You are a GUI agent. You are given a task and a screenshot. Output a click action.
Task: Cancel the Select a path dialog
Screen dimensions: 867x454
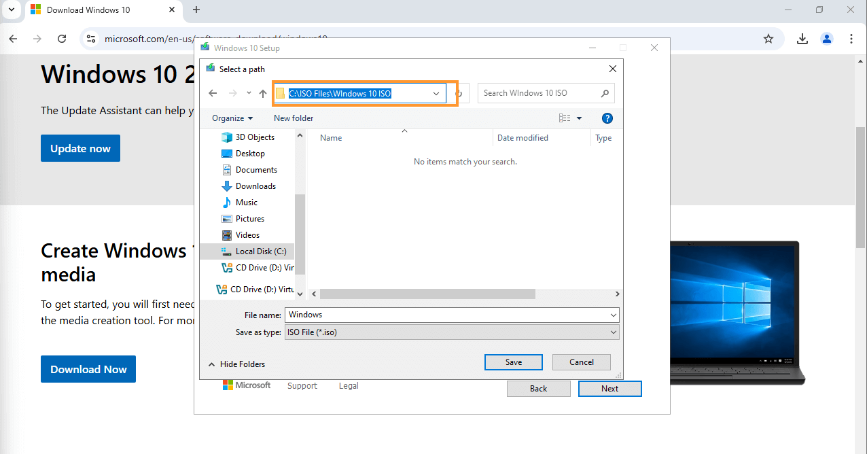pyautogui.click(x=582, y=362)
